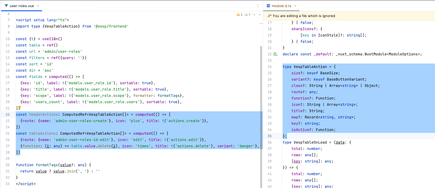Click the '@vesp/frontend' import path string
This screenshot has width=435, height=188.
pos(111,26)
